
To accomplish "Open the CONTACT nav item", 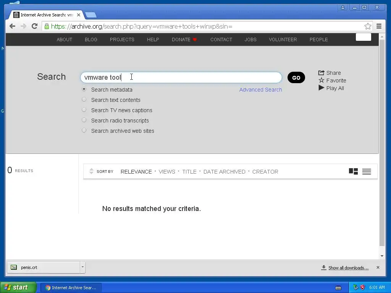I will click(x=221, y=40).
